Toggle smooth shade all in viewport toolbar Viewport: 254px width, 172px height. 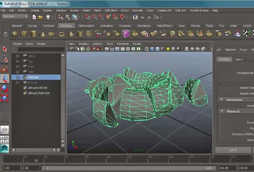[x=152, y=49]
